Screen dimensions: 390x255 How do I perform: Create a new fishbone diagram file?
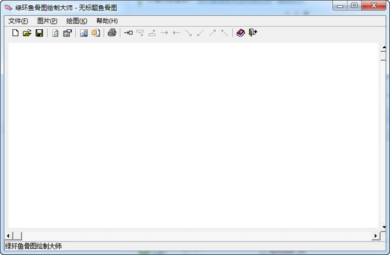[16, 33]
